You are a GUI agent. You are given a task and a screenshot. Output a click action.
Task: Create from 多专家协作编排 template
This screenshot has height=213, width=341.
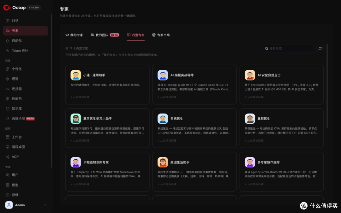(254, 184)
